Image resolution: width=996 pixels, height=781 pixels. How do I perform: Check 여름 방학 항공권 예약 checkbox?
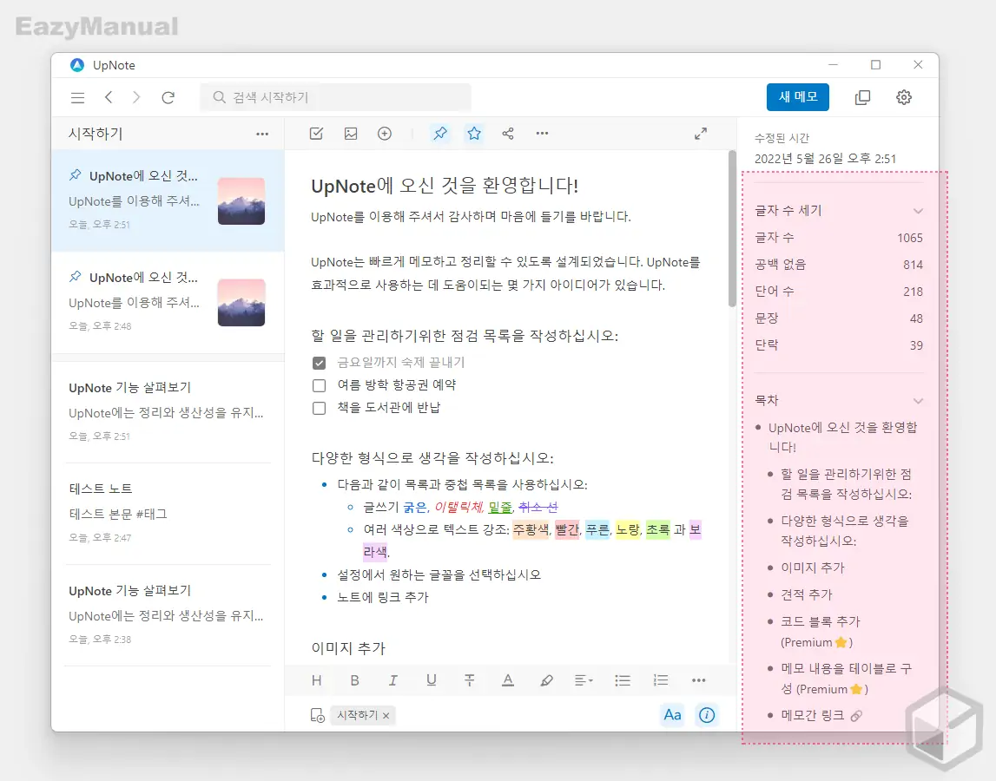[x=319, y=385]
